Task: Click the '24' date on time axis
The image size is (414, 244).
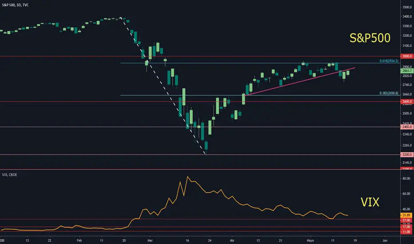Action: 210,240
